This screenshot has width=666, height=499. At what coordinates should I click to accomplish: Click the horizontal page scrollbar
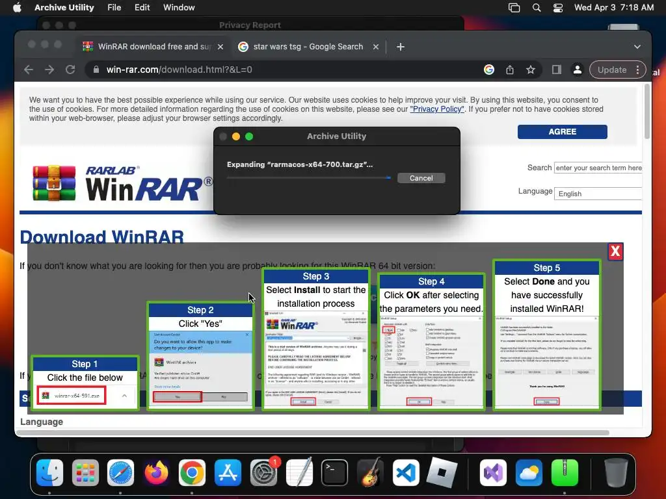313,433
